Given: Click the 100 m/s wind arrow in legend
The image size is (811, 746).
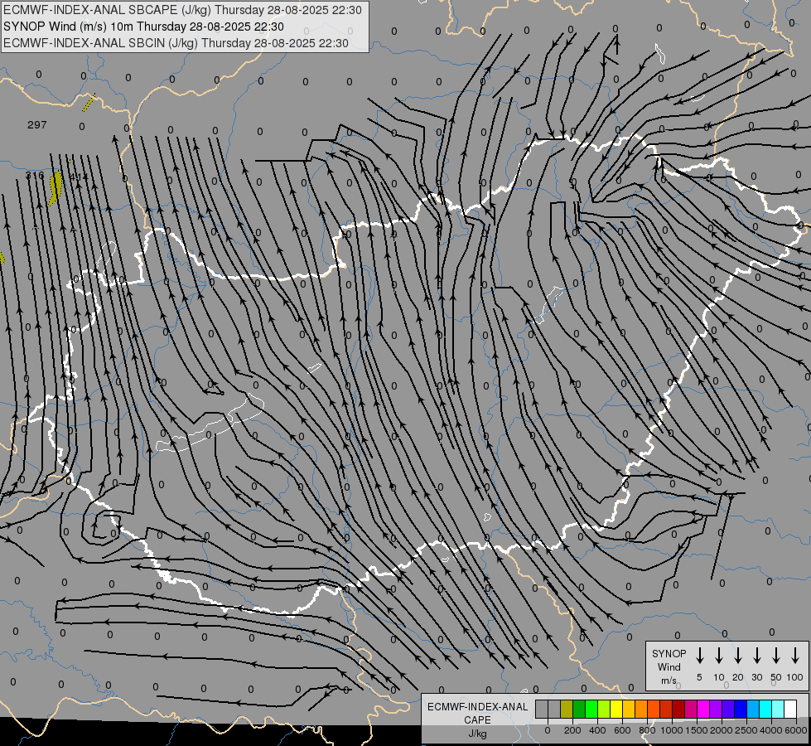Looking at the screenshot, I should point(795,656).
